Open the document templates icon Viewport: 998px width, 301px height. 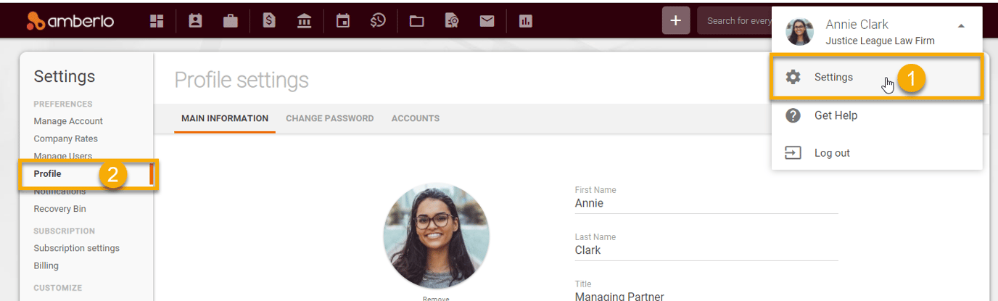452,21
